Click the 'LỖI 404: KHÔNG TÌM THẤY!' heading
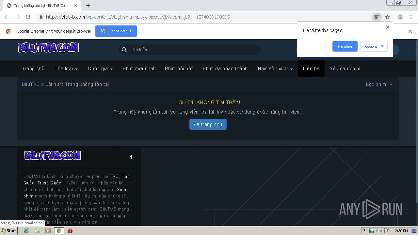This screenshot has height=235, width=418. pos(208,102)
